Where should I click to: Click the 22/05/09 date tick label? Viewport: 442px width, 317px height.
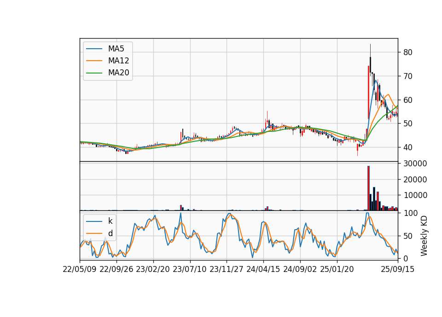(x=80, y=269)
